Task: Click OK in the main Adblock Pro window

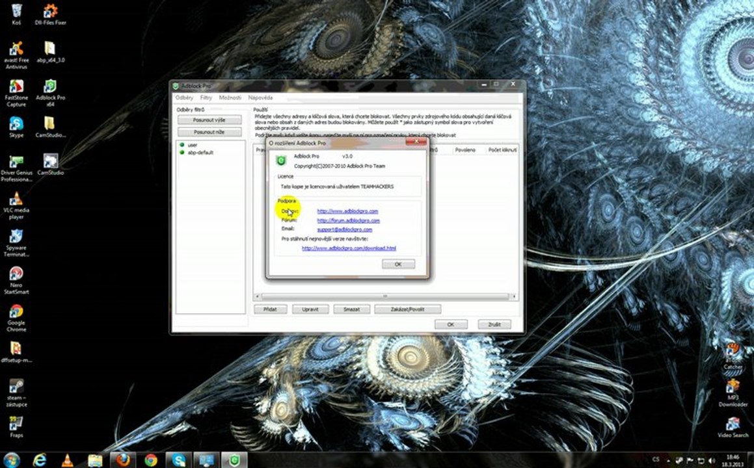Action: pyautogui.click(x=451, y=324)
